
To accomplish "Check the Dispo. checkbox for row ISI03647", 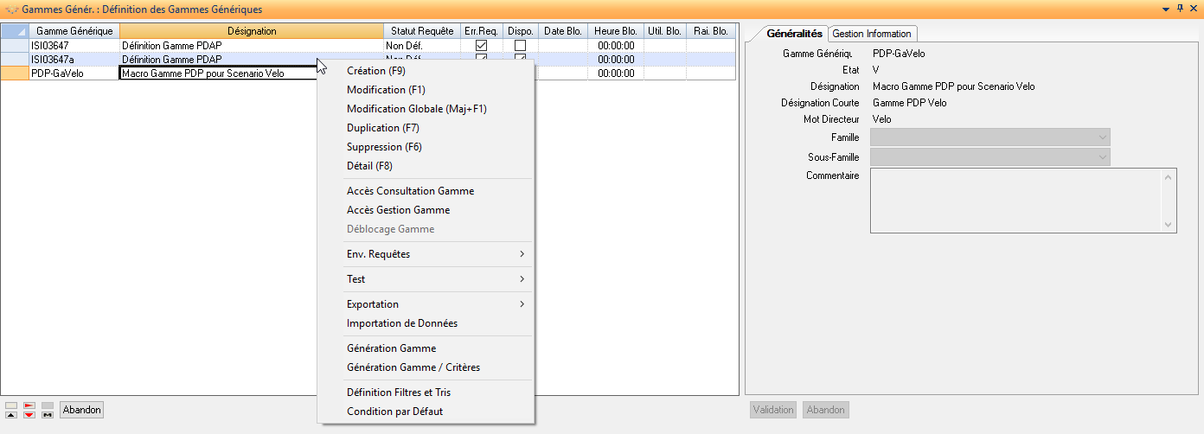I will pyautogui.click(x=520, y=45).
